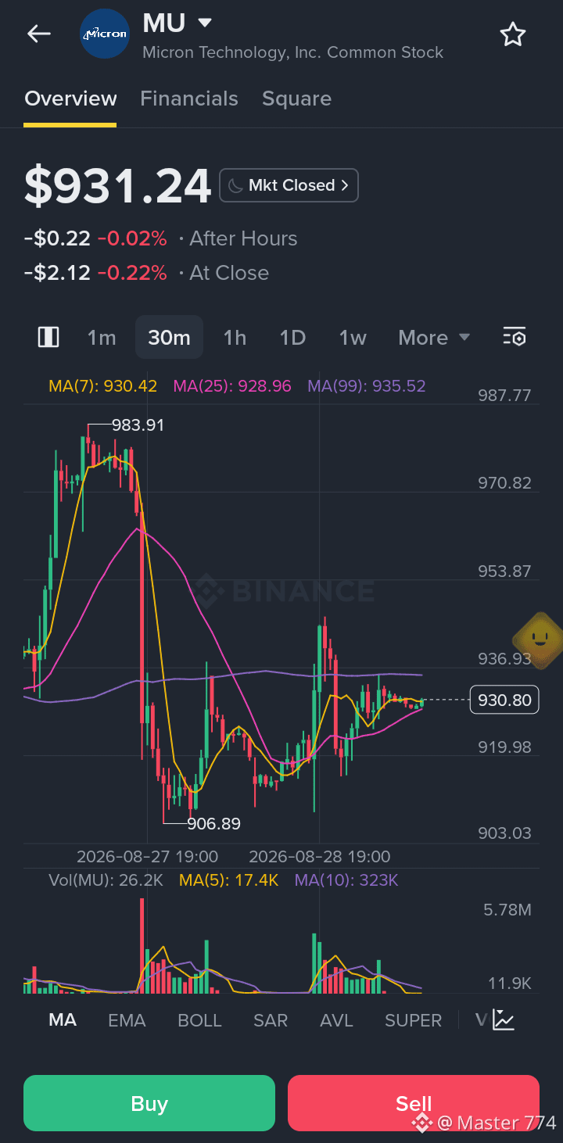Open indicator chart list icon

[x=504, y=1019]
